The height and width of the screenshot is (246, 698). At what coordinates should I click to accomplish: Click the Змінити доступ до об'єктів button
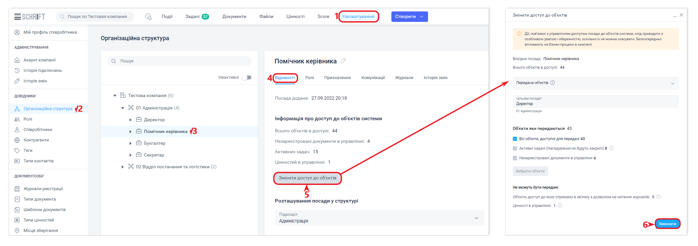tap(307, 178)
